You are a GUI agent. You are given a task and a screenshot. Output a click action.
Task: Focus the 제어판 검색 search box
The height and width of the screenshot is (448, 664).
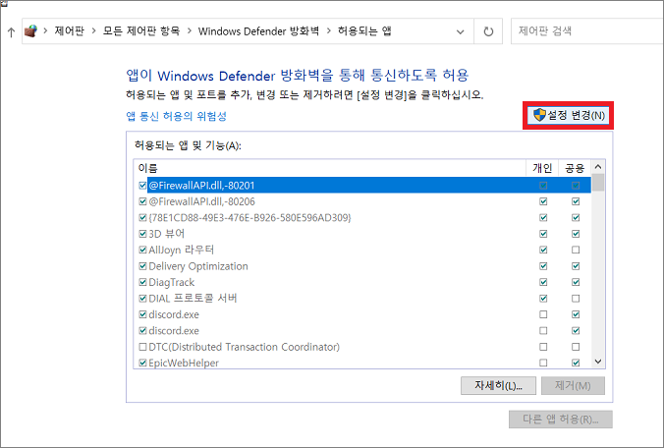(x=587, y=30)
